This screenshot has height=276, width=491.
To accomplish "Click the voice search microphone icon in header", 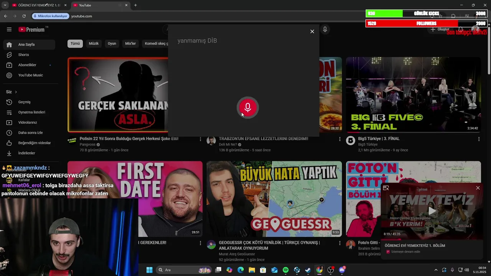I will (325, 30).
